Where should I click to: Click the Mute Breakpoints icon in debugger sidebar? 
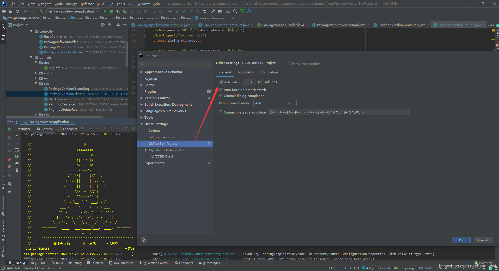coord(9,167)
